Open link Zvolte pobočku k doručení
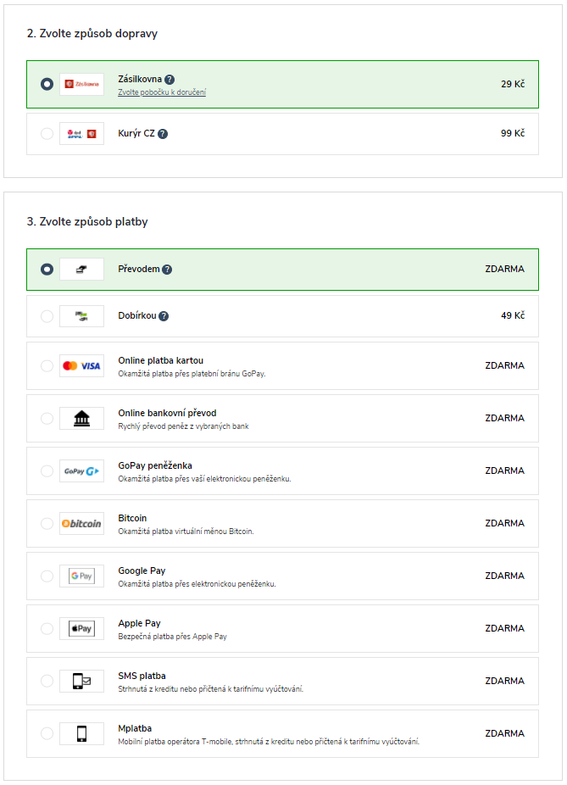The width and height of the screenshot is (567, 785). point(162,92)
